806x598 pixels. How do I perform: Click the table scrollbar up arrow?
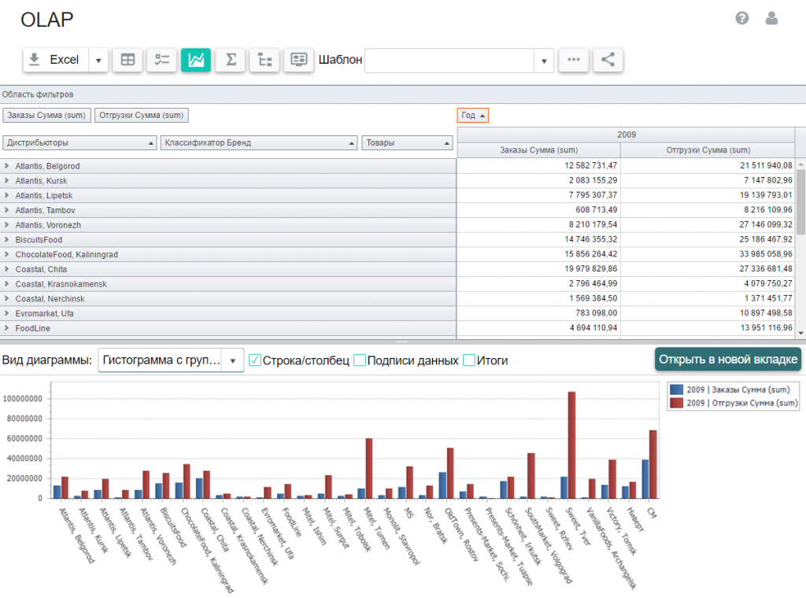pyautogui.click(x=800, y=164)
